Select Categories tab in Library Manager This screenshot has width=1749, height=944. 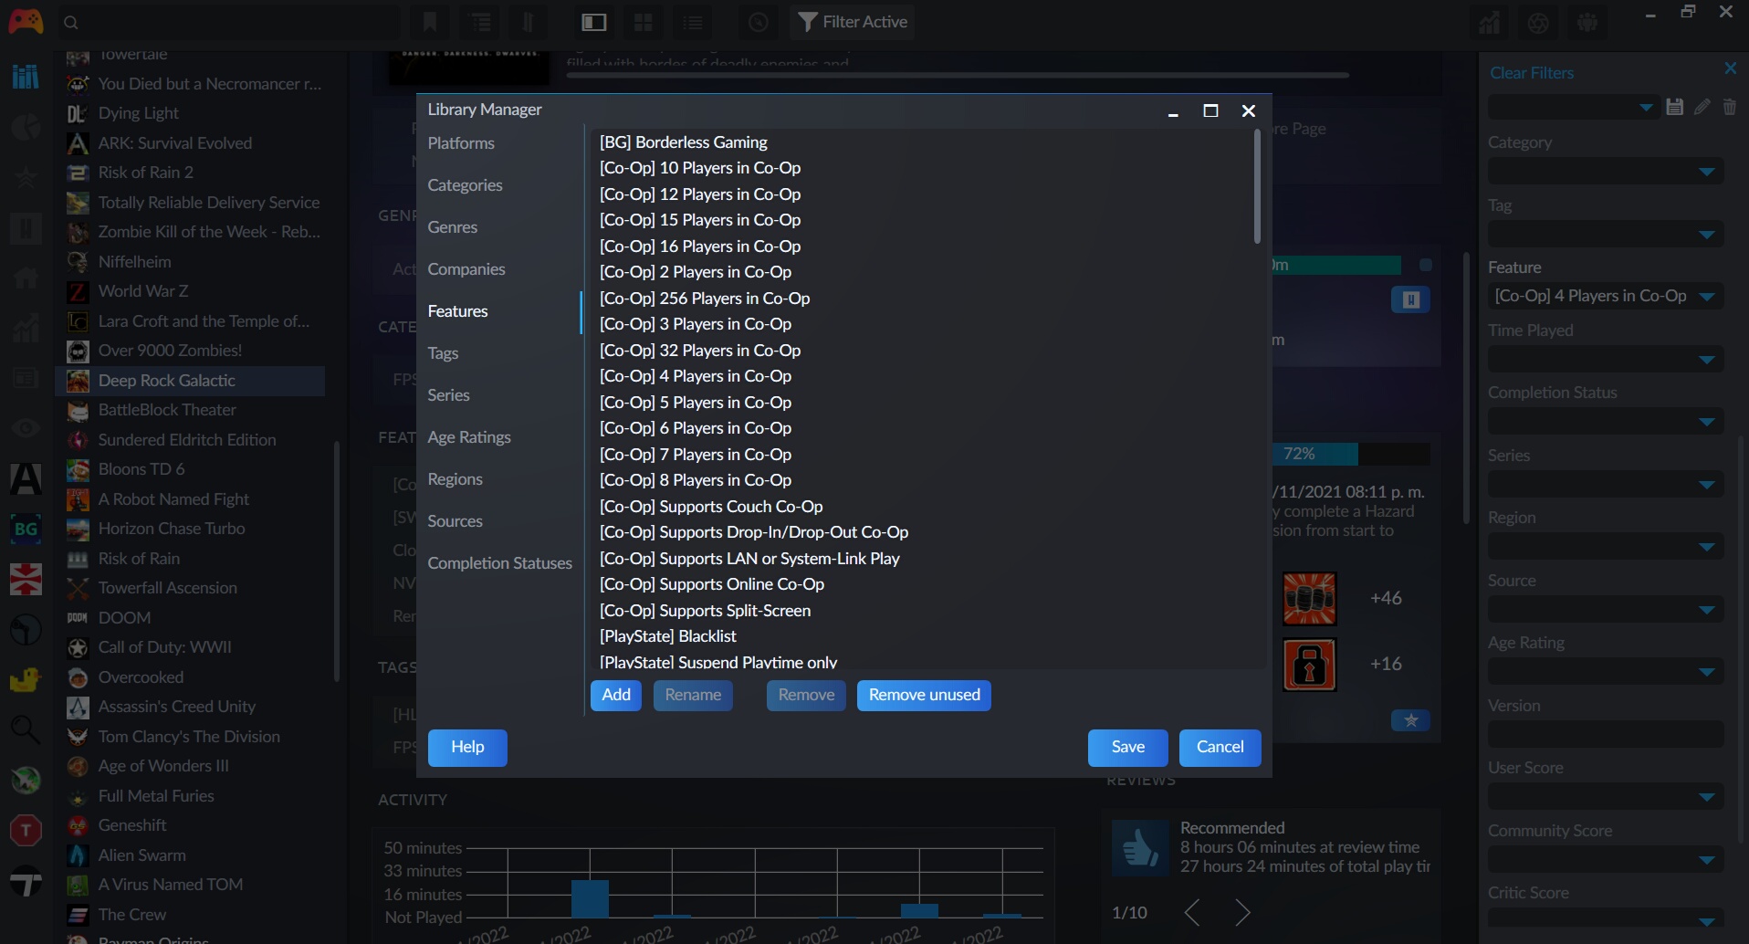click(465, 185)
